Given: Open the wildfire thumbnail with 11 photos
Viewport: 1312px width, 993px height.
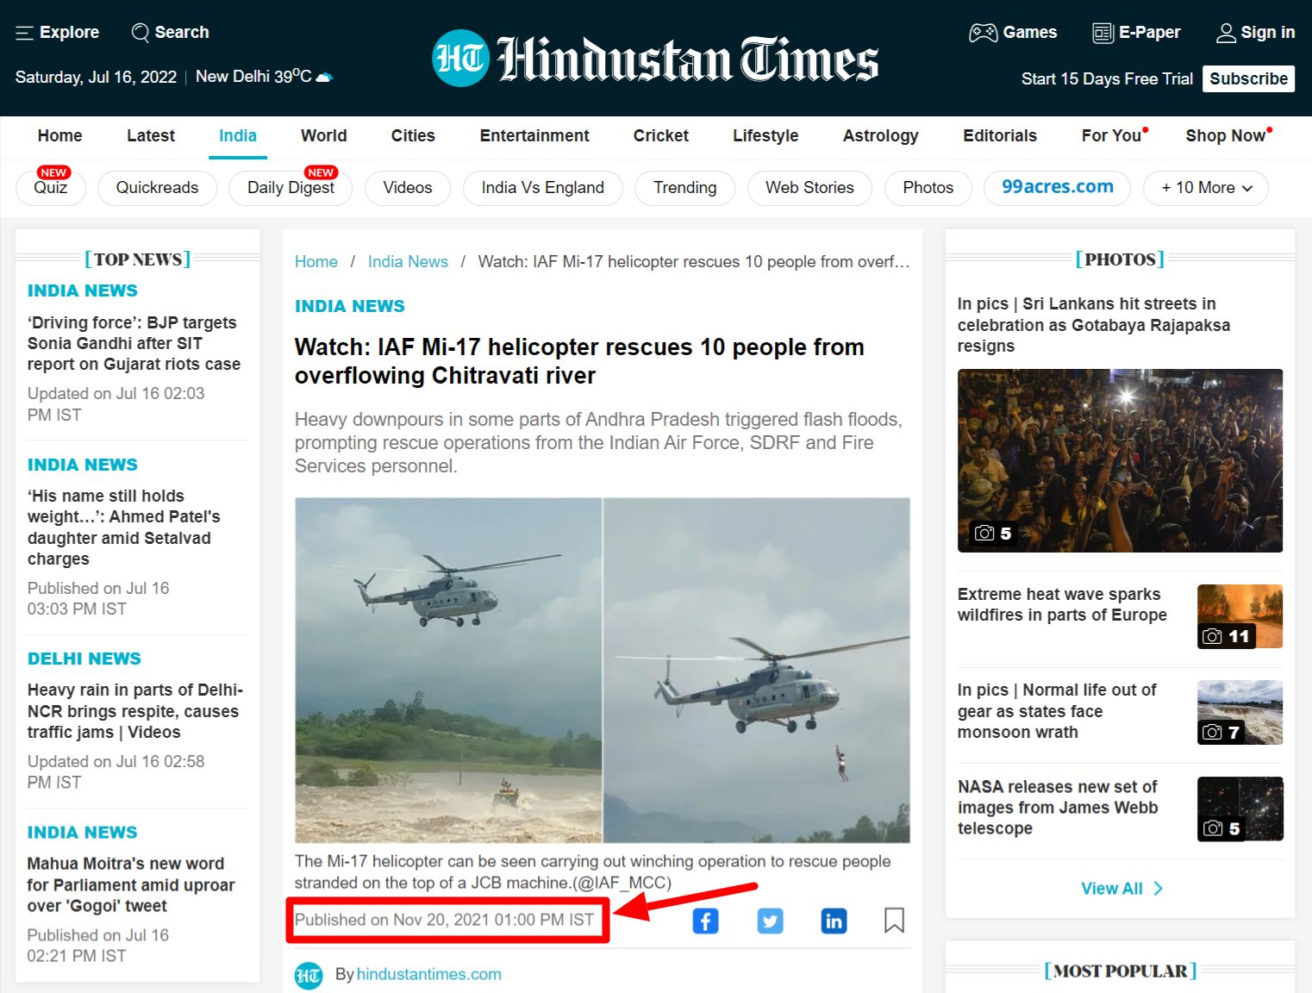Looking at the screenshot, I should tap(1240, 616).
